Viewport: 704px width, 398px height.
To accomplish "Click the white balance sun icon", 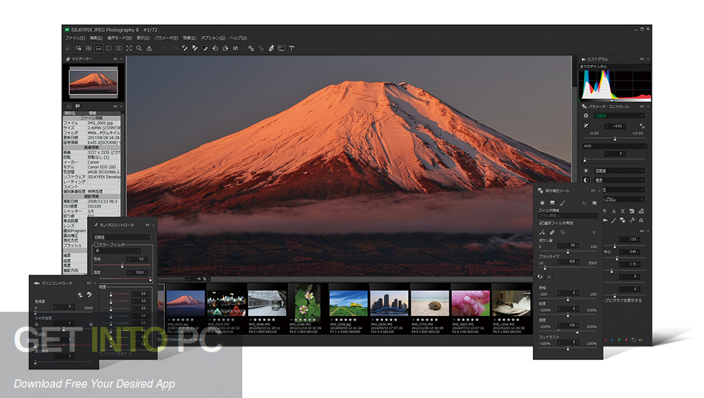I will coord(586,170).
